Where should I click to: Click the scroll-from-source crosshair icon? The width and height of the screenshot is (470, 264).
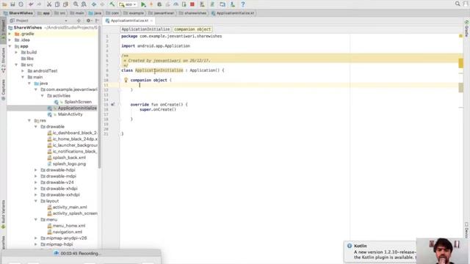[x=79, y=21]
